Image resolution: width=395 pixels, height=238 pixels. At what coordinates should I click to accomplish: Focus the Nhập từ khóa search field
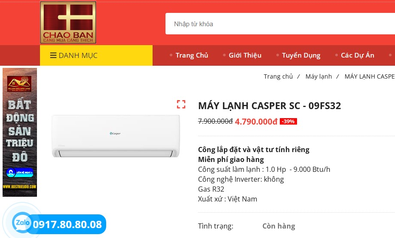pyautogui.click(x=280, y=24)
